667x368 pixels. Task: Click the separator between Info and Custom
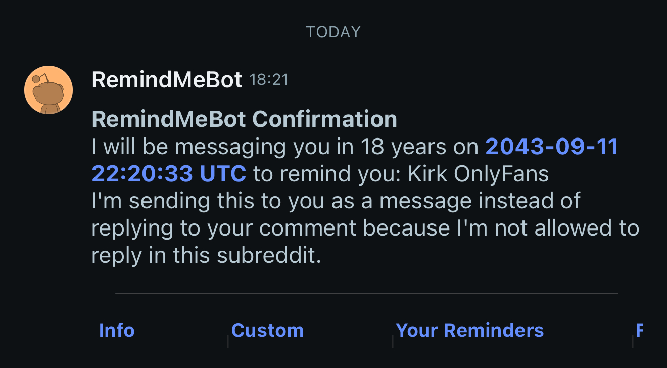[228, 341]
